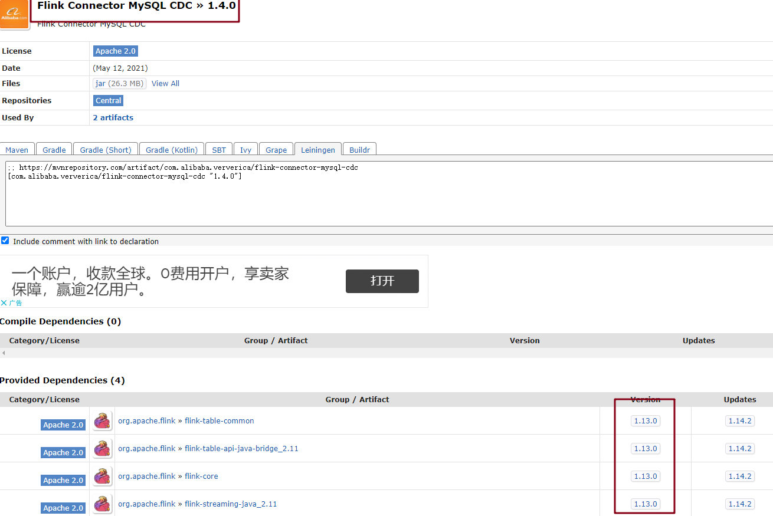
Task: Click the flink-core artifact icon
Action: [x=101, y=476]
